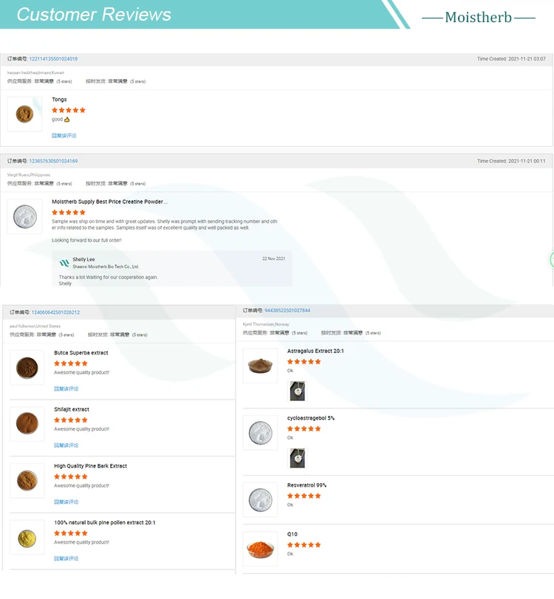This screenshot has height=599, width=554.
Task: Open the Resveratrol 99% product thumbnail
Action: [x=260, y=500]
